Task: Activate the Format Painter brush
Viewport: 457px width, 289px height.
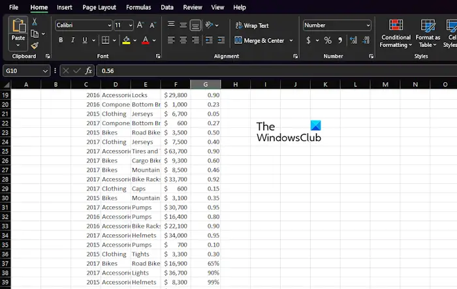Action: 35,45
